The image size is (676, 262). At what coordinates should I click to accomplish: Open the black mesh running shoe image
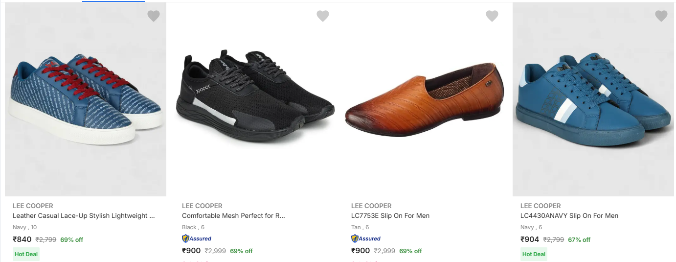255,99
